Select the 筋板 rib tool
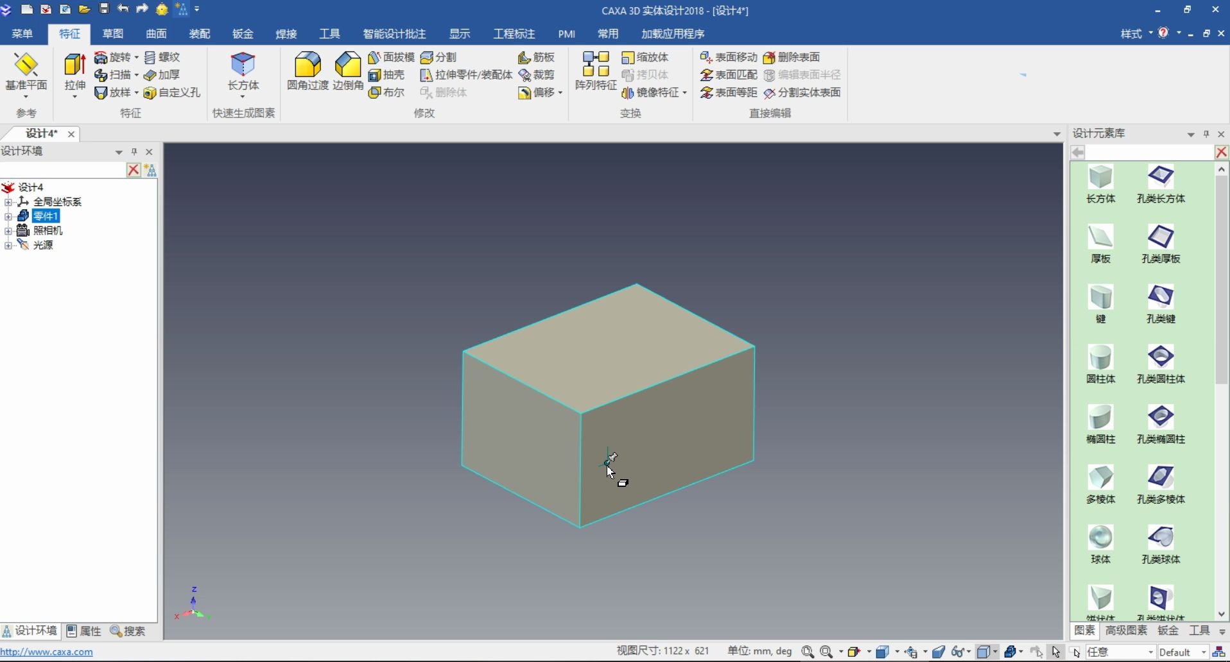Image resolution: width=1230 pixels, height=662 pixels. (536, 57)
